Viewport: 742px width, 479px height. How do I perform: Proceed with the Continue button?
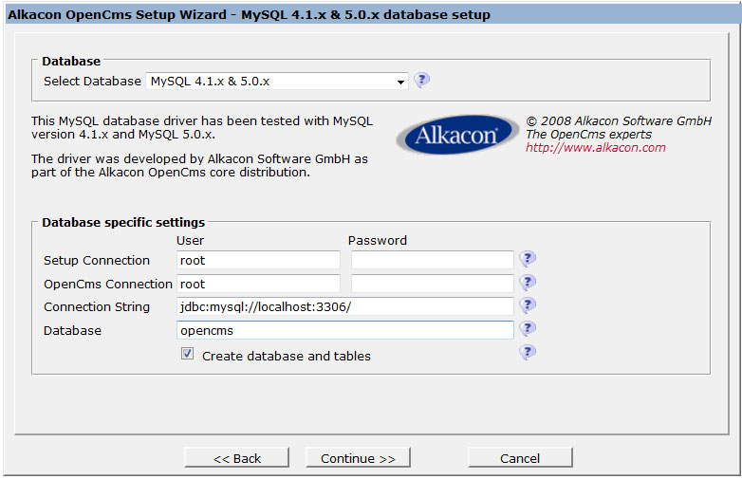pyautogui.click(x=358, y=458)
